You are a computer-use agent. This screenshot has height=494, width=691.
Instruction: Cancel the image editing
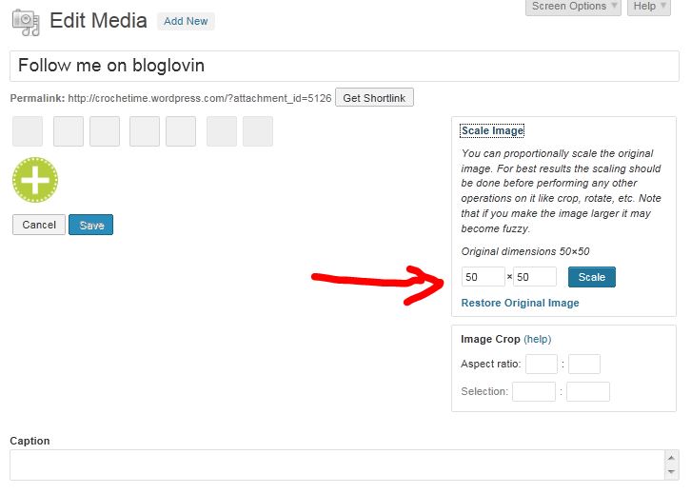[x=39, y=226]
